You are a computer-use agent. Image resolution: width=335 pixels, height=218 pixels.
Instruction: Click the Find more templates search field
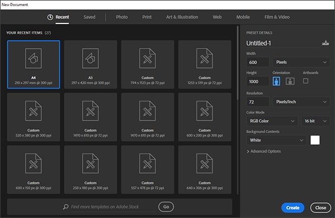coord(113,207)
